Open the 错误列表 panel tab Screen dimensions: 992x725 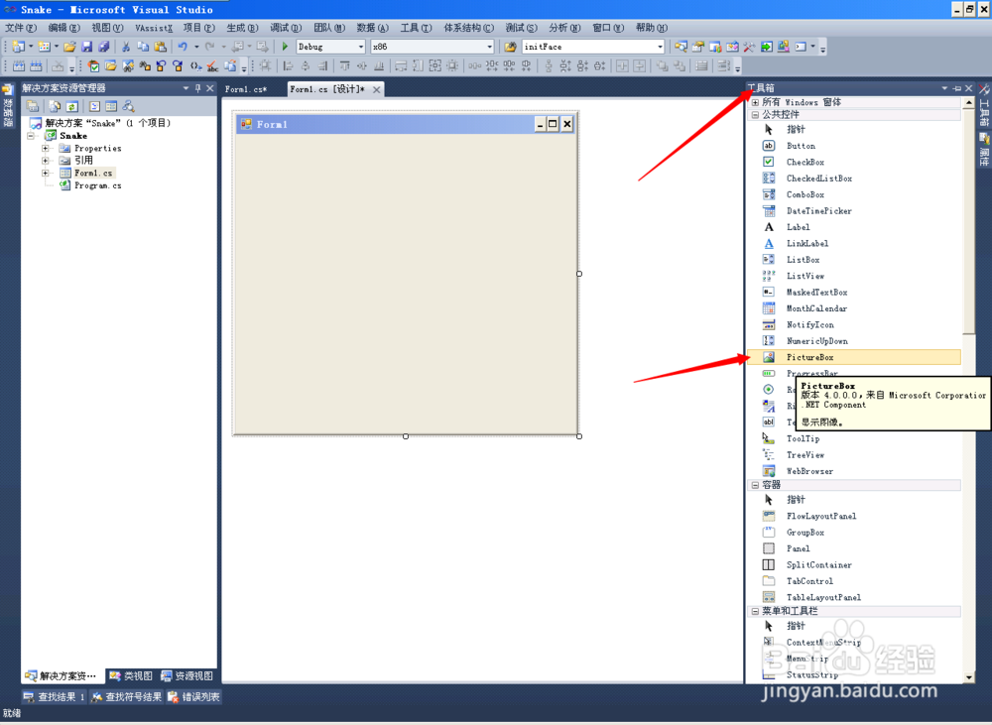click(193, 696)
